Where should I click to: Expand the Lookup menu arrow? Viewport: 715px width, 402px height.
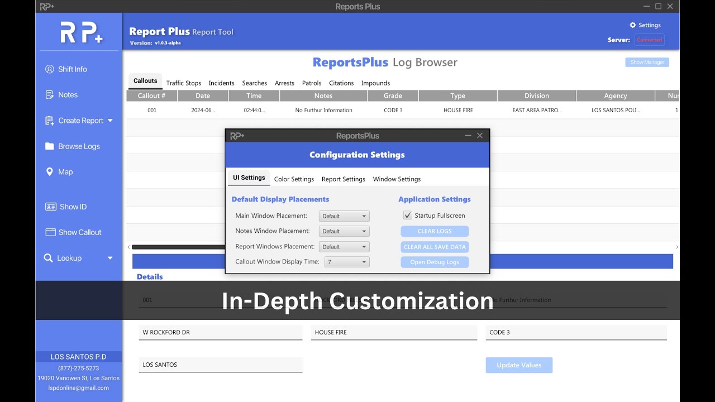coord(110,258)
